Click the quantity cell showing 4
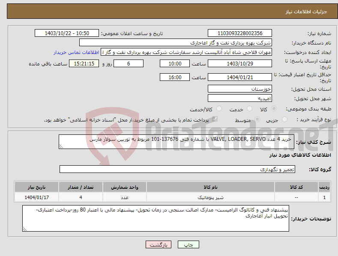The width and height of the screenshot is (338, 256). [x=81, y=197]
